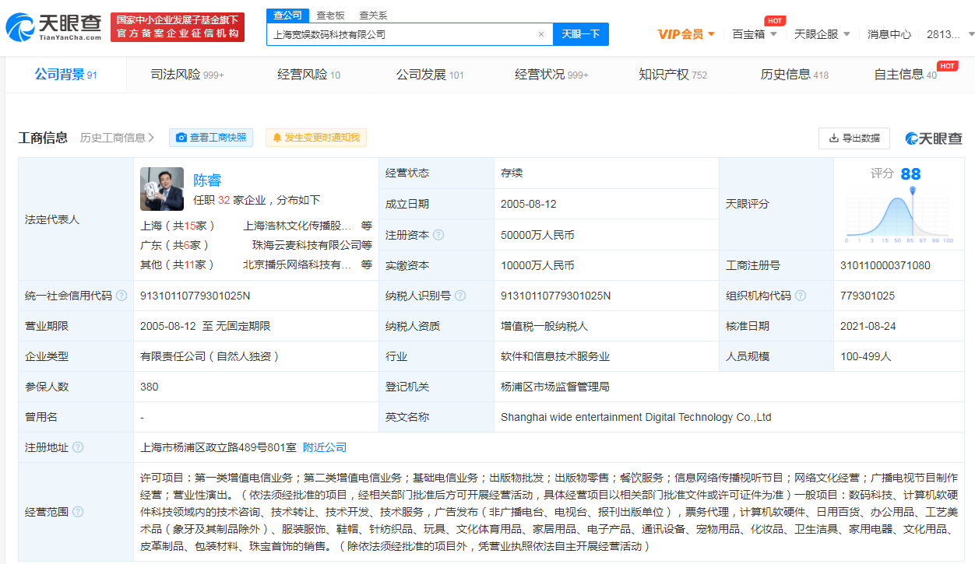
Task: Click the approval date 2021-08-24
Action: [868, 326]
